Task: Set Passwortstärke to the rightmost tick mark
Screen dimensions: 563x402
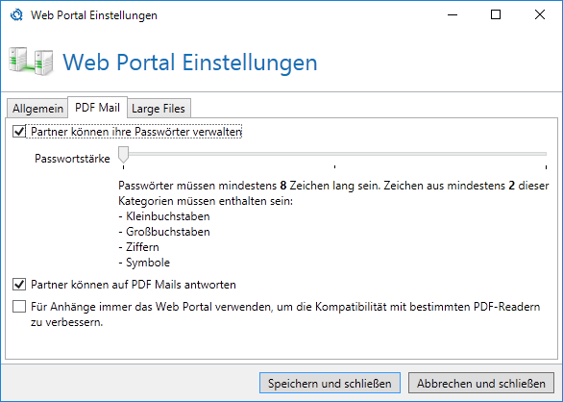Action: [x=546, y=154]
